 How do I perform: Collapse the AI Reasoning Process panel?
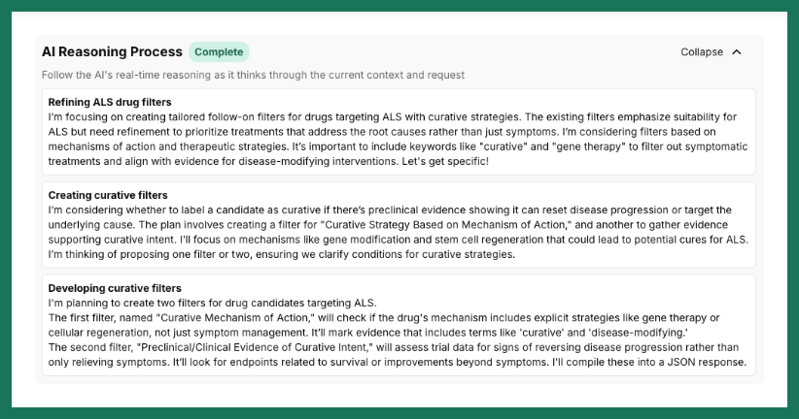711,52
